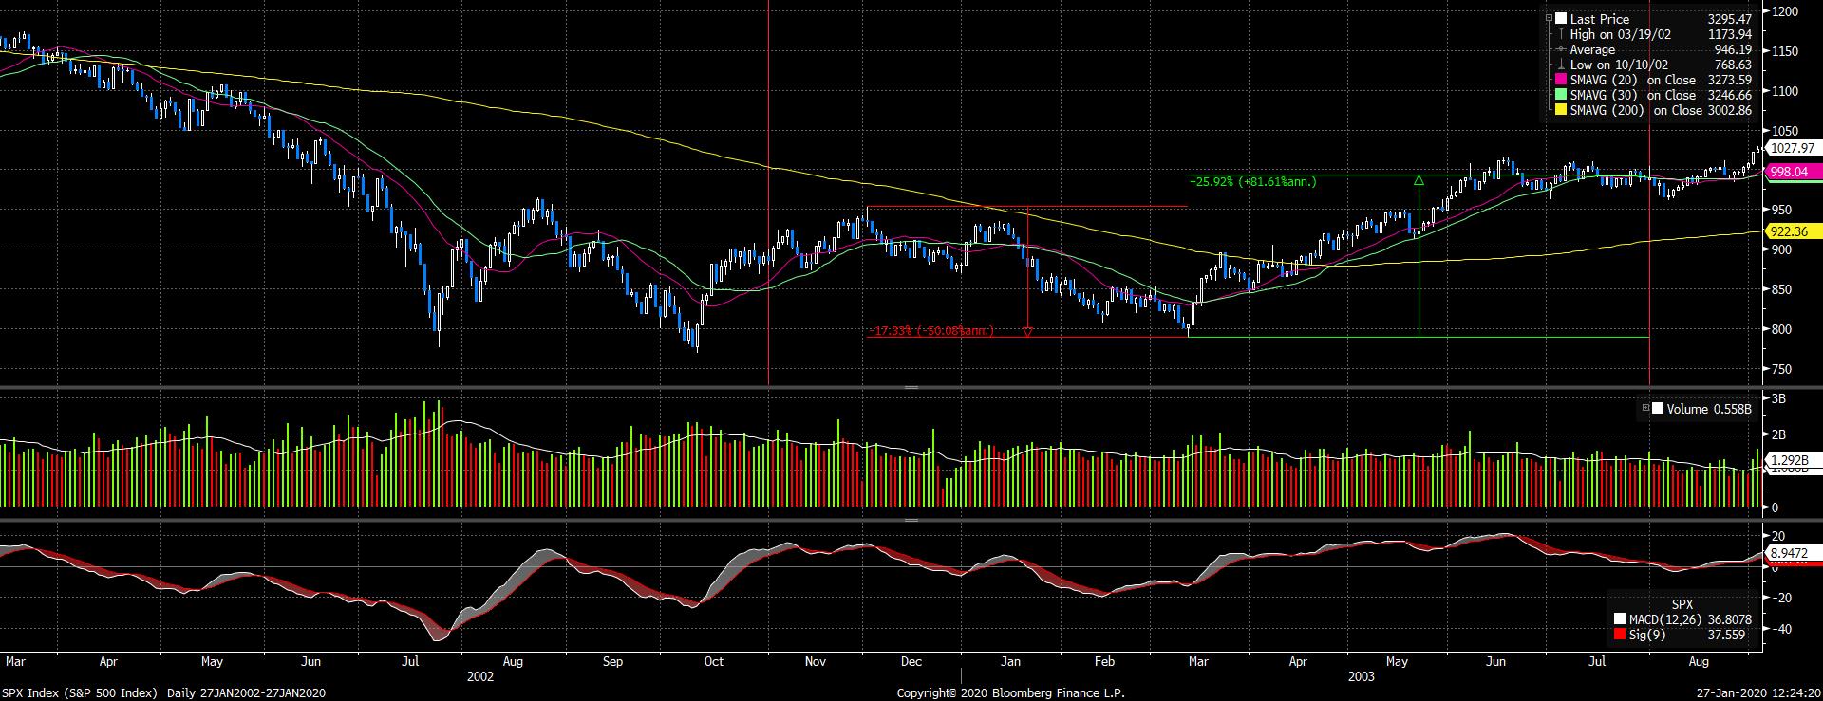The height and width of the screenshot is (701, 1823).
Task: Click the 27-Jan-2020 12:24:20 timestamp
Action: click(1759, 693)
